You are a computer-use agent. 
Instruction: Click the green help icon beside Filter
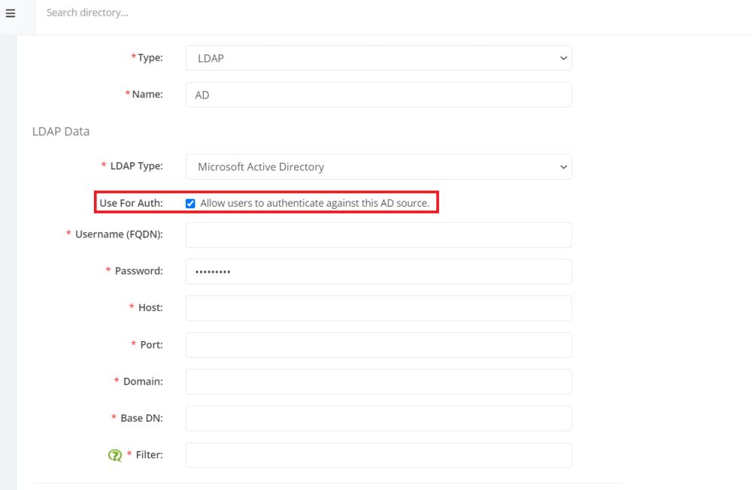(114, 455)
